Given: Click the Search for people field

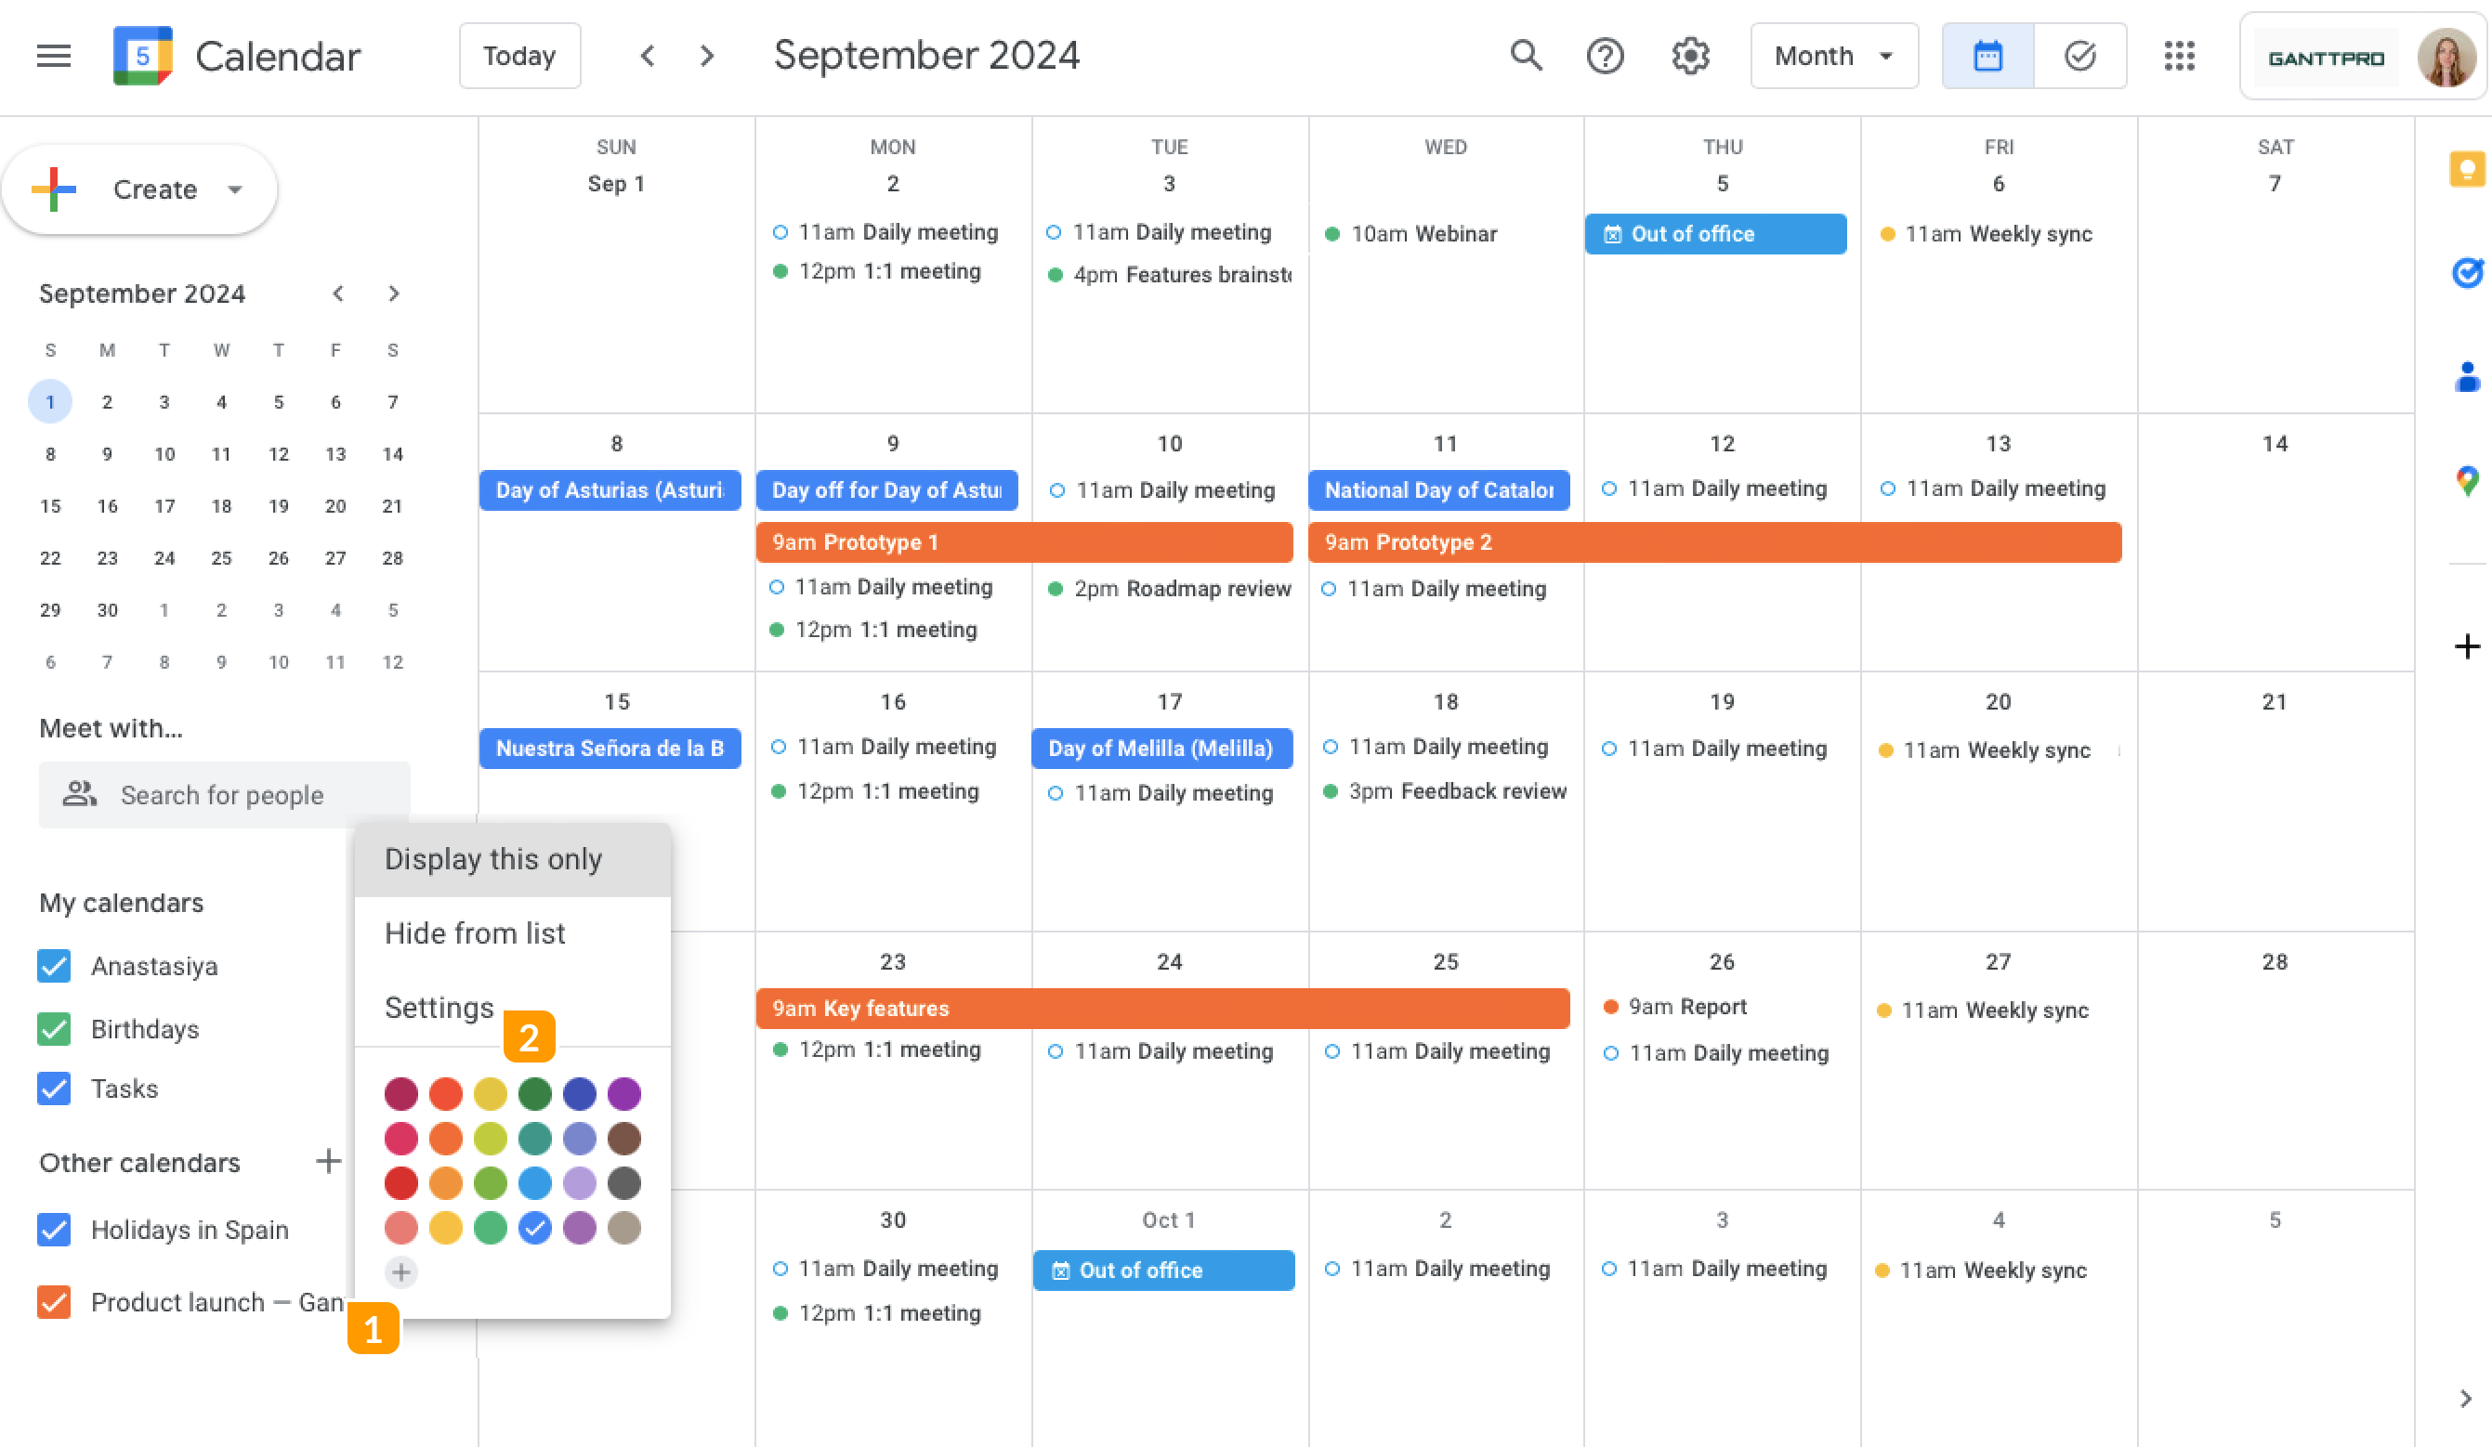Looking at the screenshot, I should pyautogui.click(x=222, y=795).
